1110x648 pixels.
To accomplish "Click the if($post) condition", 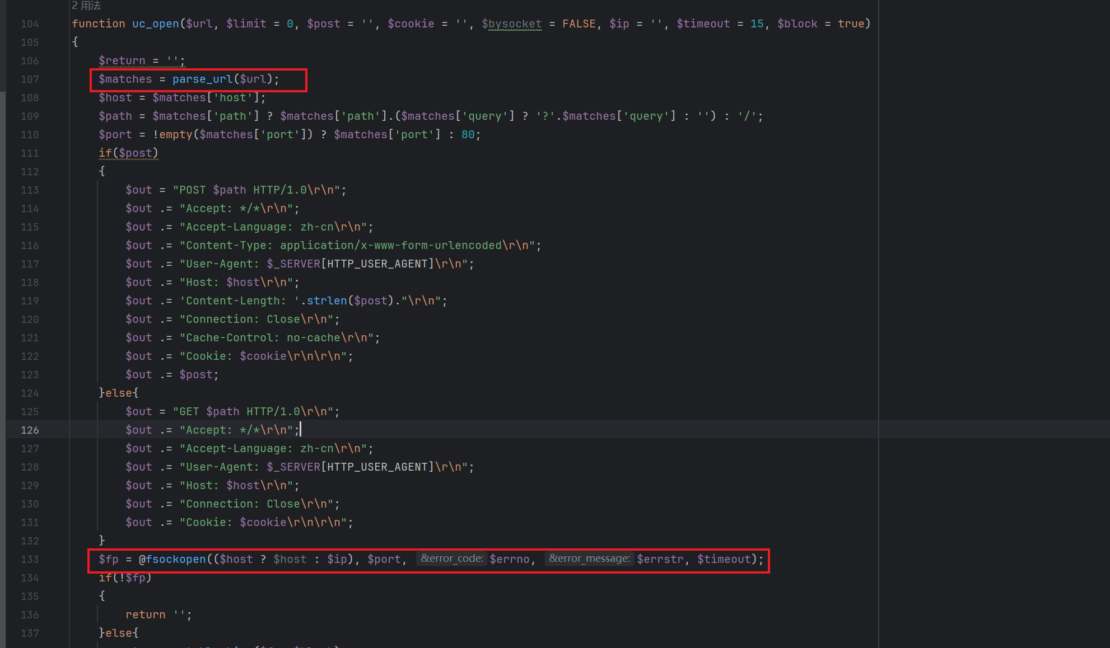I will pos(129,153).
